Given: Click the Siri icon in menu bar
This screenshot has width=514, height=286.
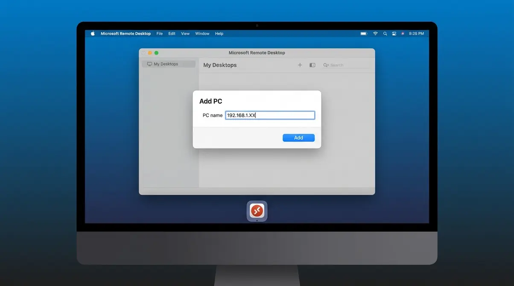Looking at the screenshot, I should point(403,34).
